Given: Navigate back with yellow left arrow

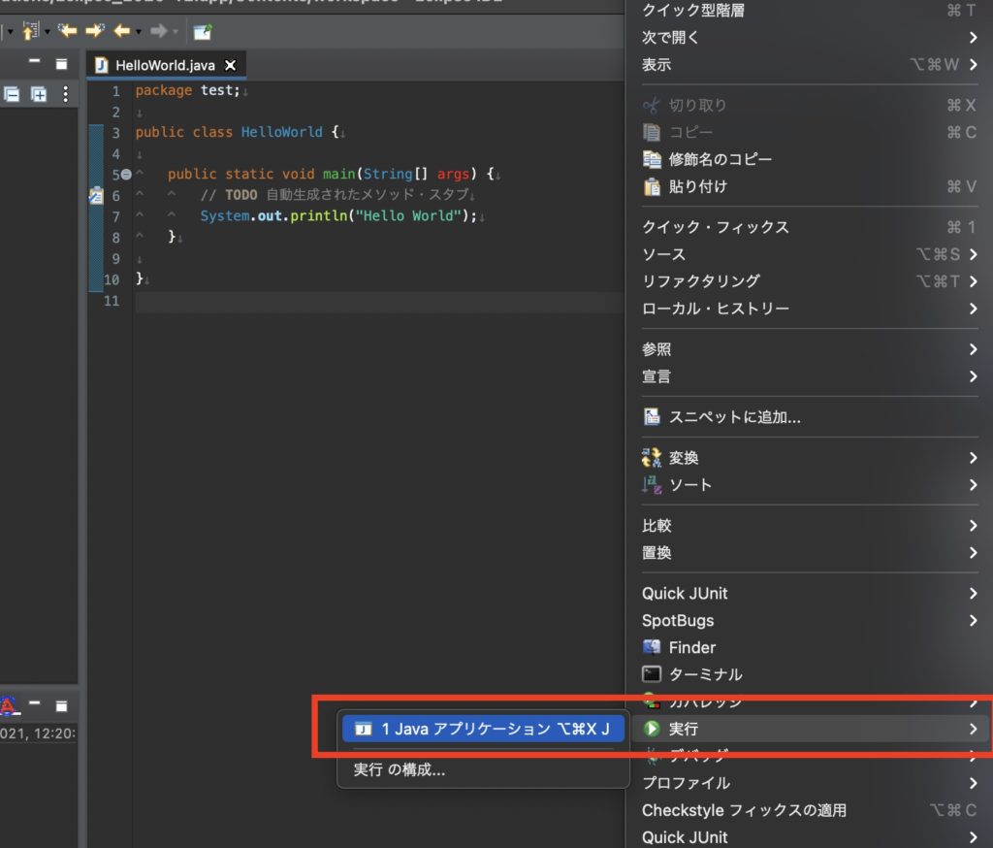Looking at the screenshot, I should (121, 30).
